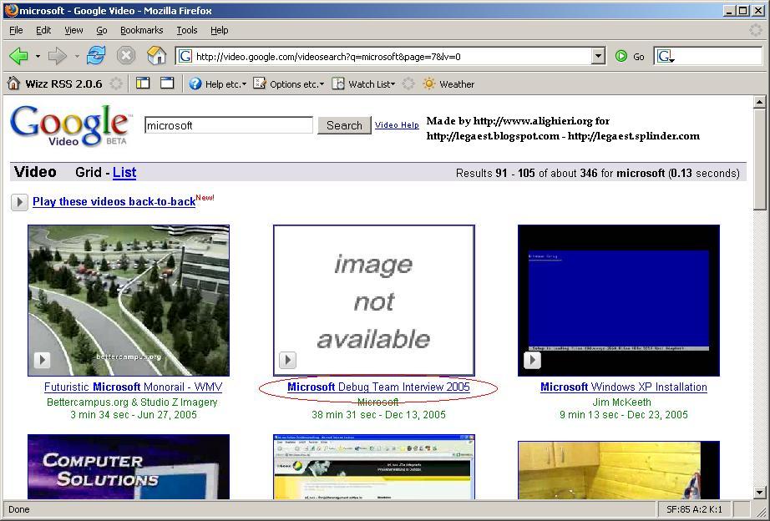
Task: Click the browser screenshot video thumbnail
Action: coord(373,467)
